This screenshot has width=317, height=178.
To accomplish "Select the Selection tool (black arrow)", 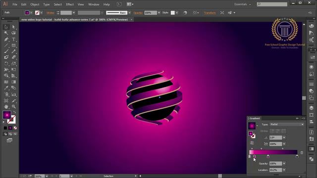I will tap(6, 27).
